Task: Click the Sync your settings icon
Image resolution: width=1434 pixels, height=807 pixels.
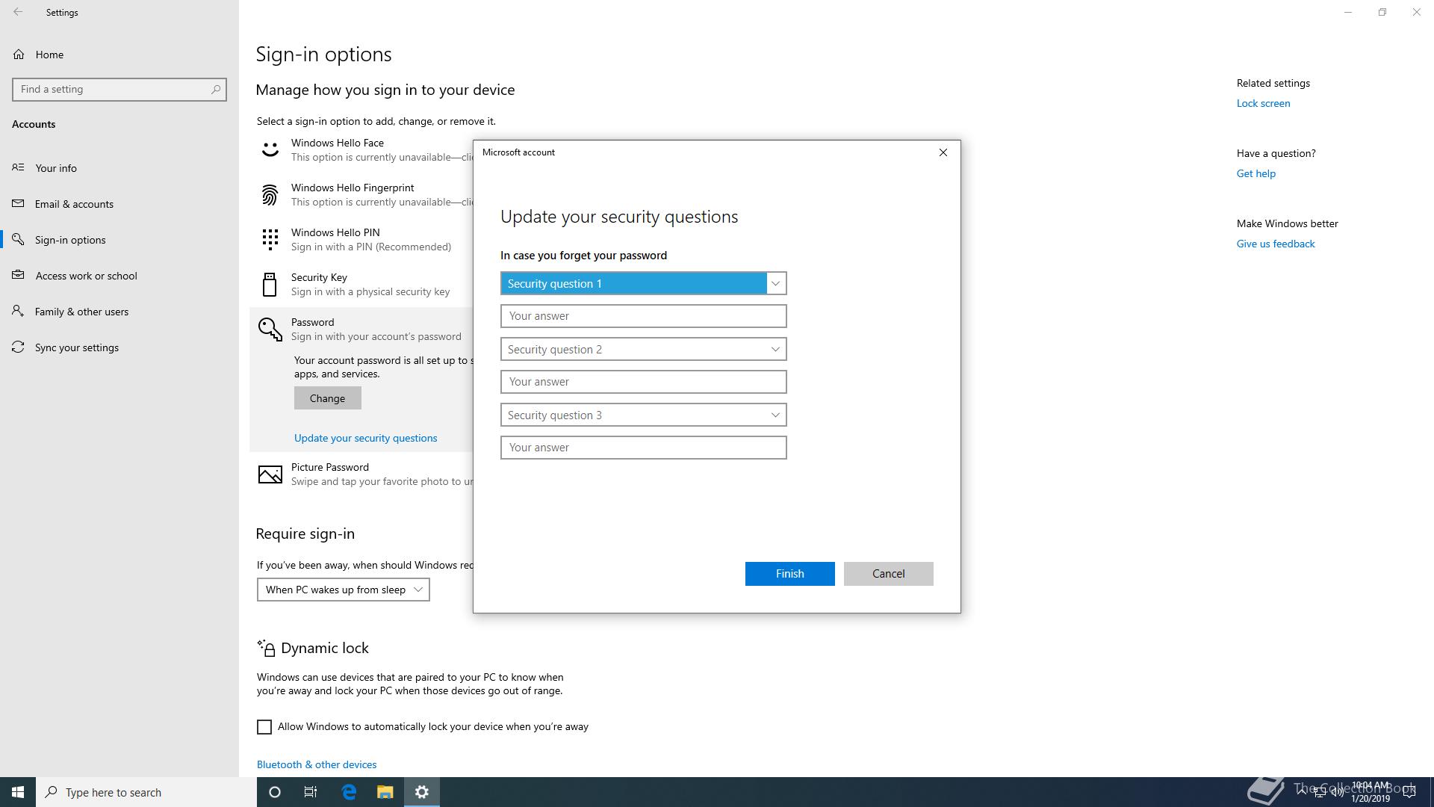Action: click(x=18, y=347)
